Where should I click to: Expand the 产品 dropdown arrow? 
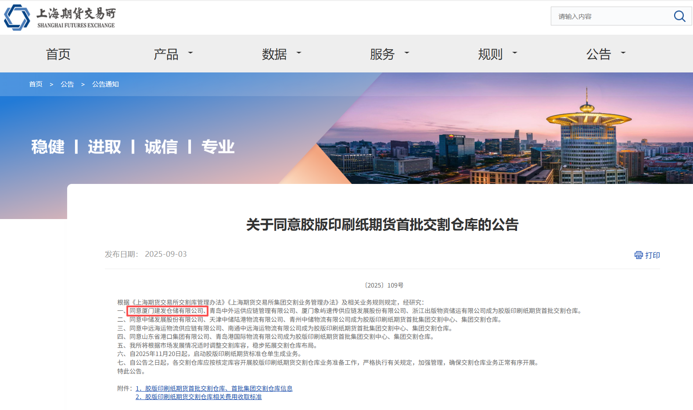coord(190,53)
